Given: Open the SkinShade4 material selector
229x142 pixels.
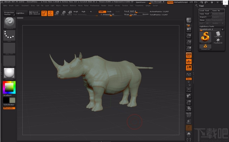Looking at the screenshot, I should [x=9, y=74].
